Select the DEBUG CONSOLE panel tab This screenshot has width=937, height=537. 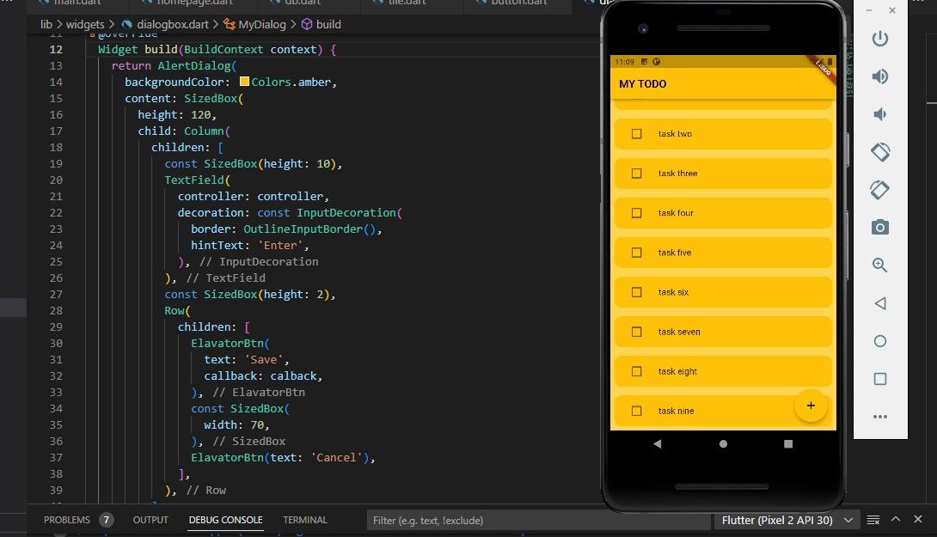click(x=226, y=520)
